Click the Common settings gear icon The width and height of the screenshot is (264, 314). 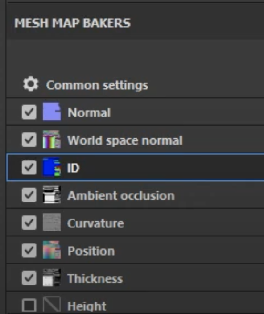pyautogui.click(x=30, y=84)
